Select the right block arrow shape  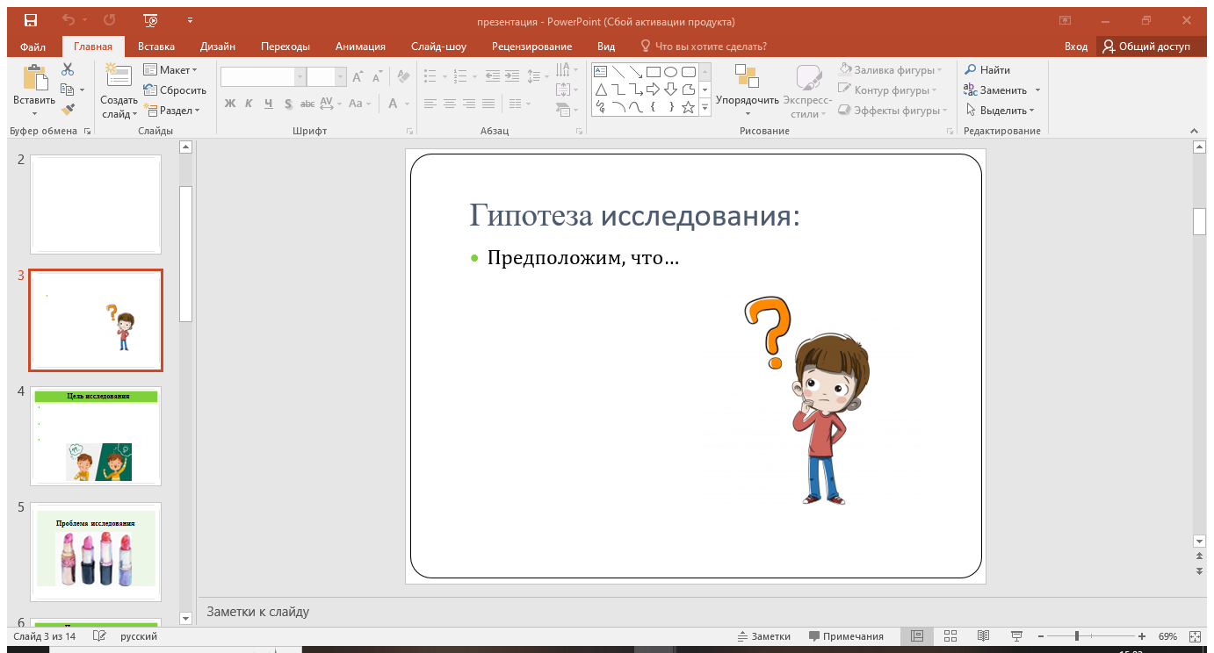tap(654, 90)
